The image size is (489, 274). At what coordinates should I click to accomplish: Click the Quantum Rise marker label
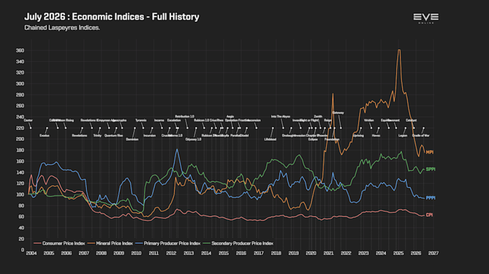click(x=114, y=135)
